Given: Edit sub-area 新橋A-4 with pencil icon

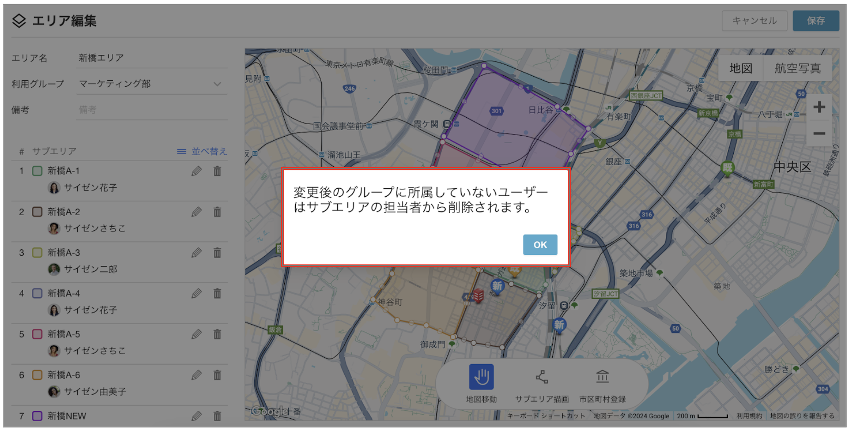Looking at the screenshot, I should (197, 294).
